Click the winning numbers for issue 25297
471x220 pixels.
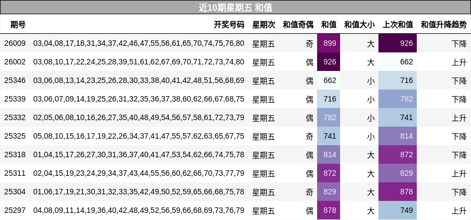click(x=139, y=210)
